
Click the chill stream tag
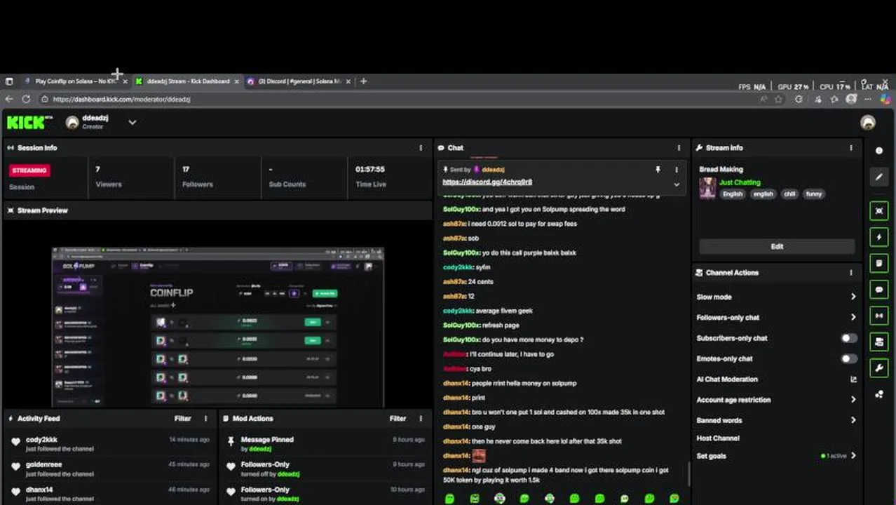click(789, 194)
